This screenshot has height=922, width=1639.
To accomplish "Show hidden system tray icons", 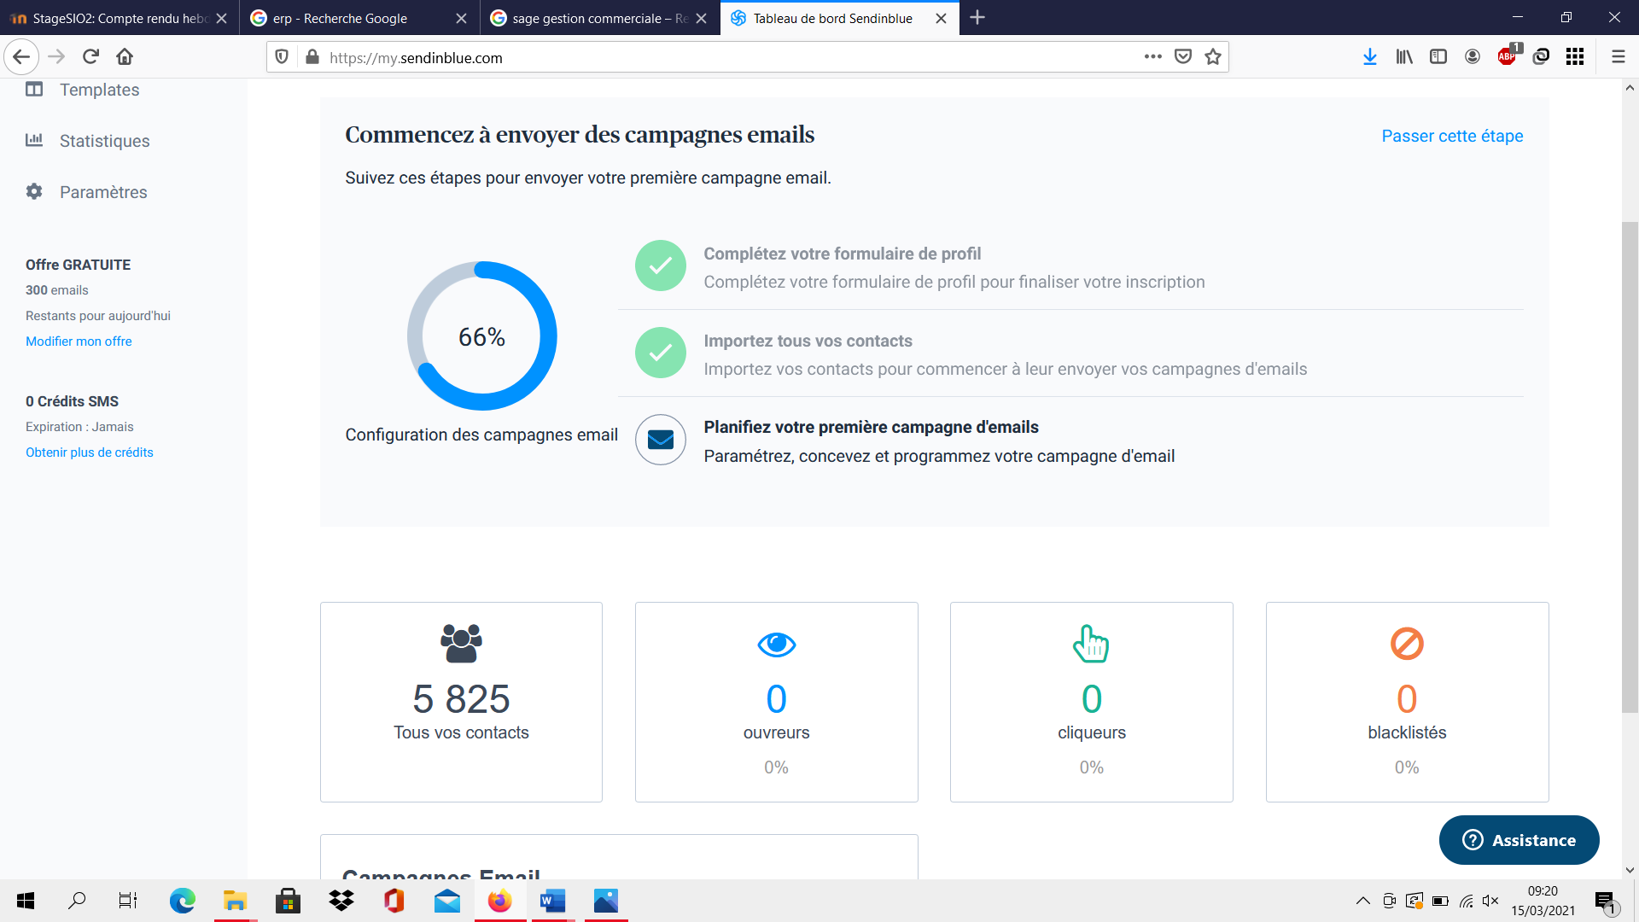I will pyautogui.click(x=1362, y=901).
